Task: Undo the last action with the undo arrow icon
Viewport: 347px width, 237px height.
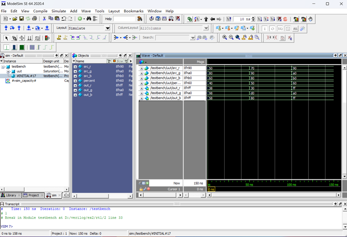Action: coord(64,19)
